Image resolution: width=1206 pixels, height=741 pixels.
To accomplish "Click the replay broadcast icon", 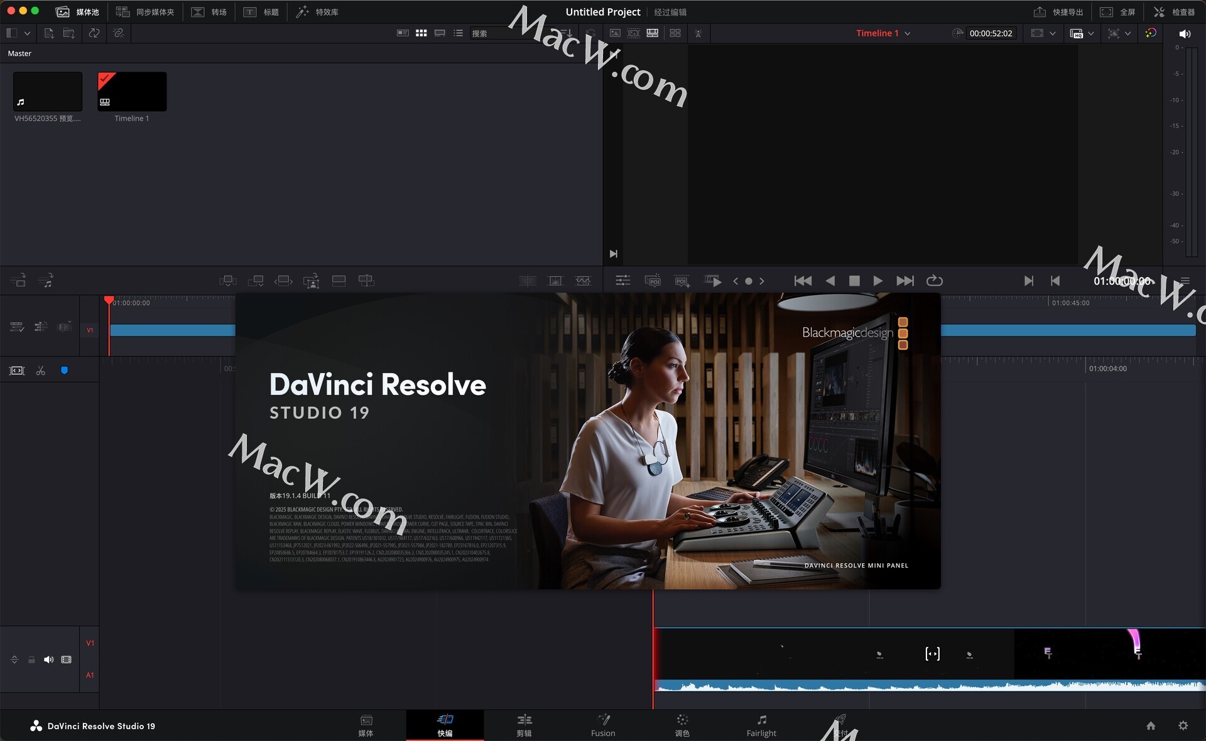I will pyautogui.click(x=698, y=33).
